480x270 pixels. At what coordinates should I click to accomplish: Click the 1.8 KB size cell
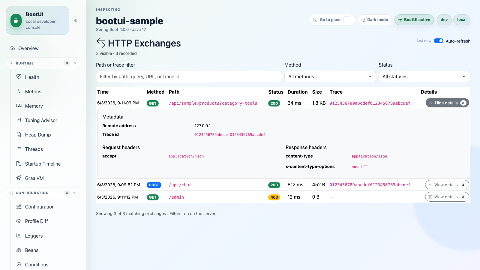click(319, 103)
